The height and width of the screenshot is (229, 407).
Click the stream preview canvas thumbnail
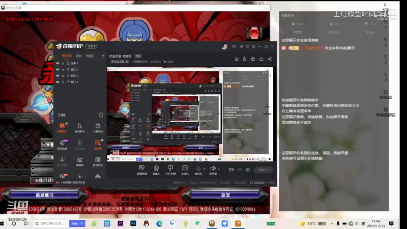coord(190,114)
